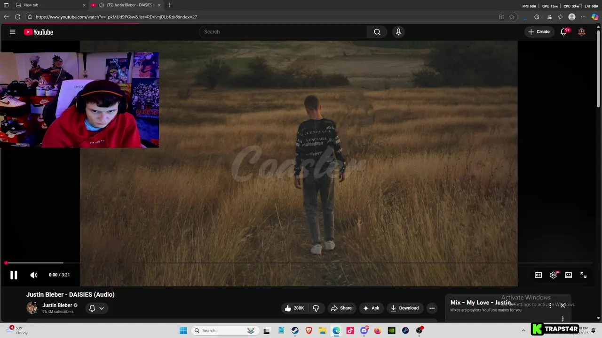Toggle closed captions on the video
This screenshot has height=338, width=602.
[x=539, y=275]
